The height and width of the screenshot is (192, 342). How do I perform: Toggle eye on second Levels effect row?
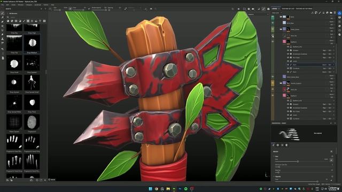[288, 115]
